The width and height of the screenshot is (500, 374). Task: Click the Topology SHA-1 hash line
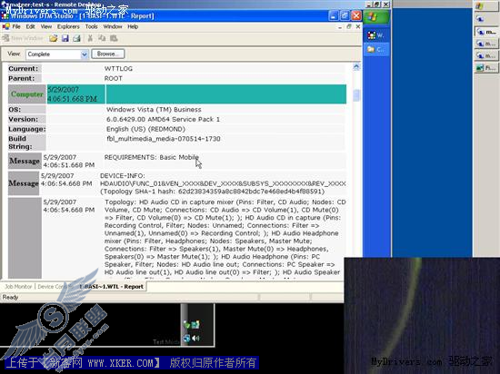tap(212, 192)
